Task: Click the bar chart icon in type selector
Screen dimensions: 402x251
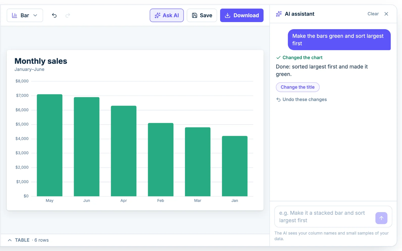Action: (x=15, y=15)
